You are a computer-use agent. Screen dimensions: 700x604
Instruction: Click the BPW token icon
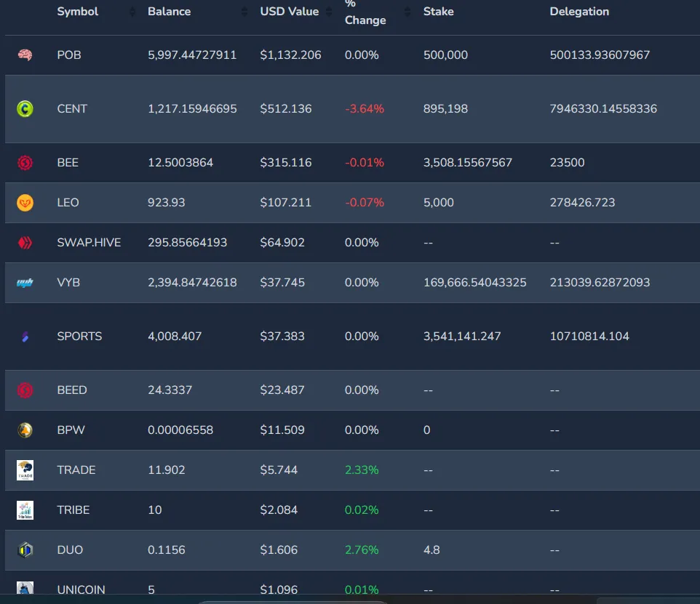click(x=25, y=430)
